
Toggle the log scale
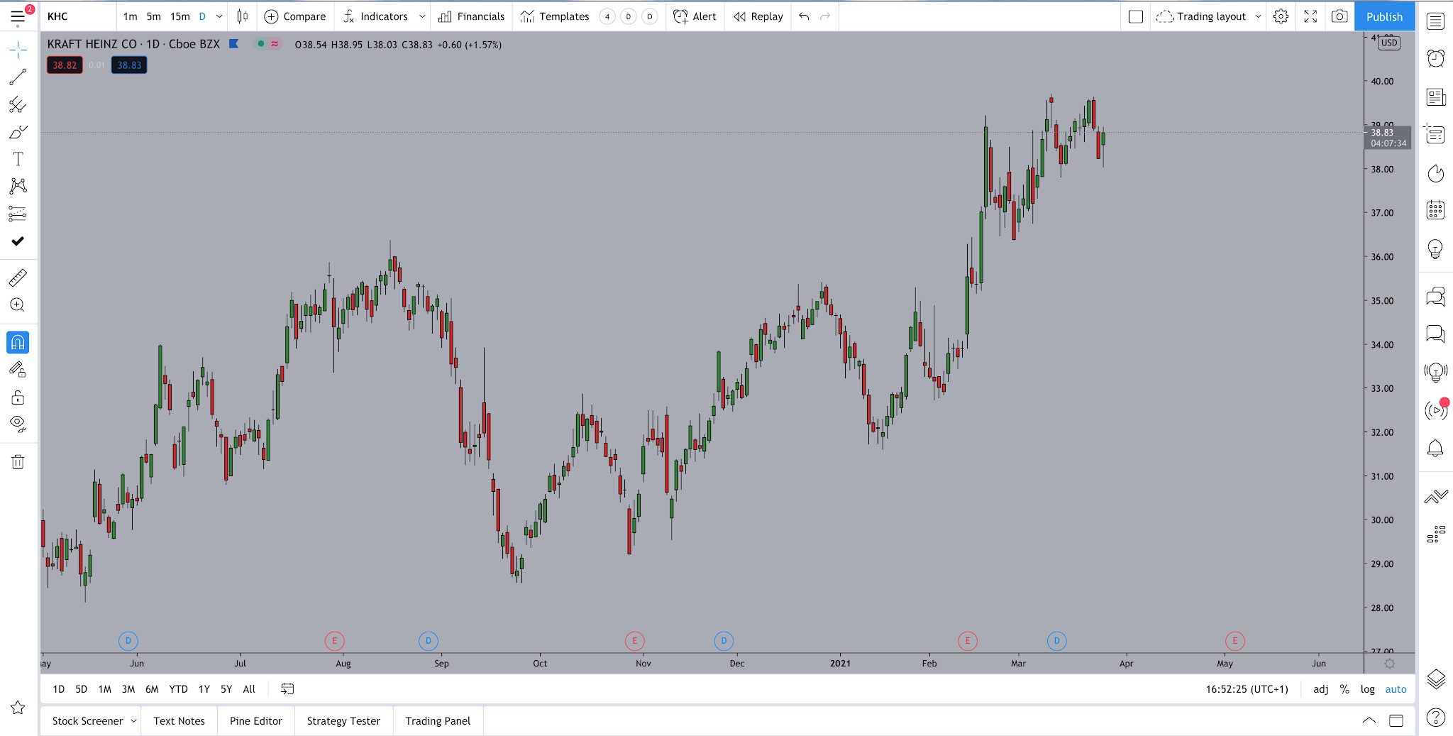1368,689
